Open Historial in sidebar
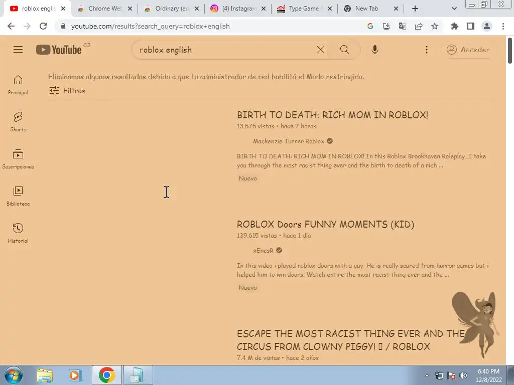The width and height of the screenshot is (514, 385). [x=18, y=233]
